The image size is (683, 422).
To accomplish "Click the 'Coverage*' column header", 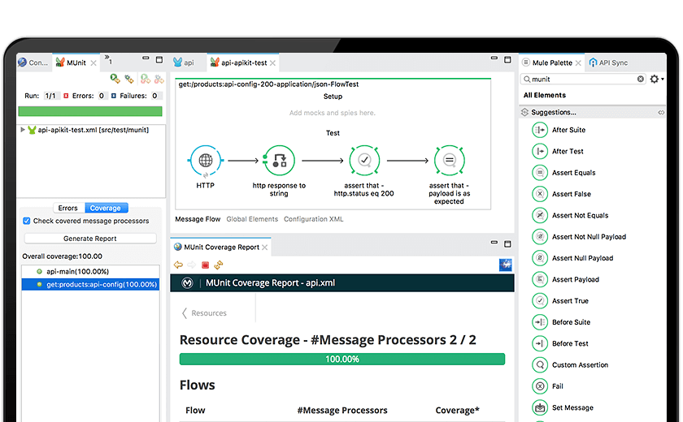I will (457, 410).
